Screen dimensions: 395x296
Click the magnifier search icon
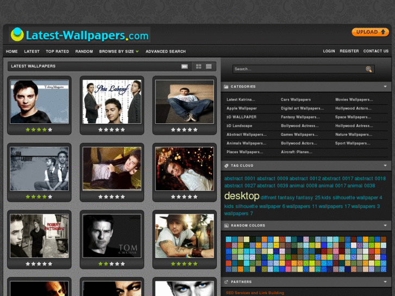(x=369, y=69)
